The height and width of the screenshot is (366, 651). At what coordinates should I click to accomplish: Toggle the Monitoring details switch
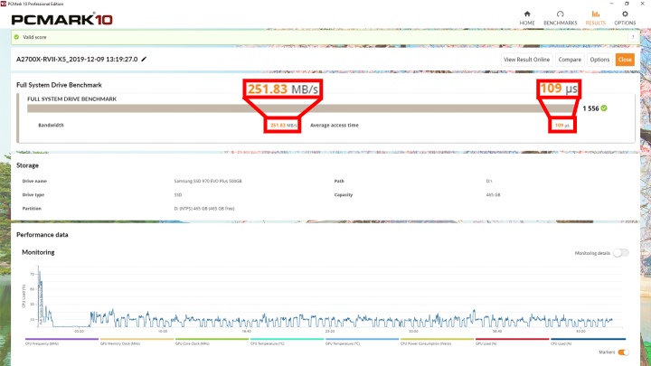coord(621,253)
